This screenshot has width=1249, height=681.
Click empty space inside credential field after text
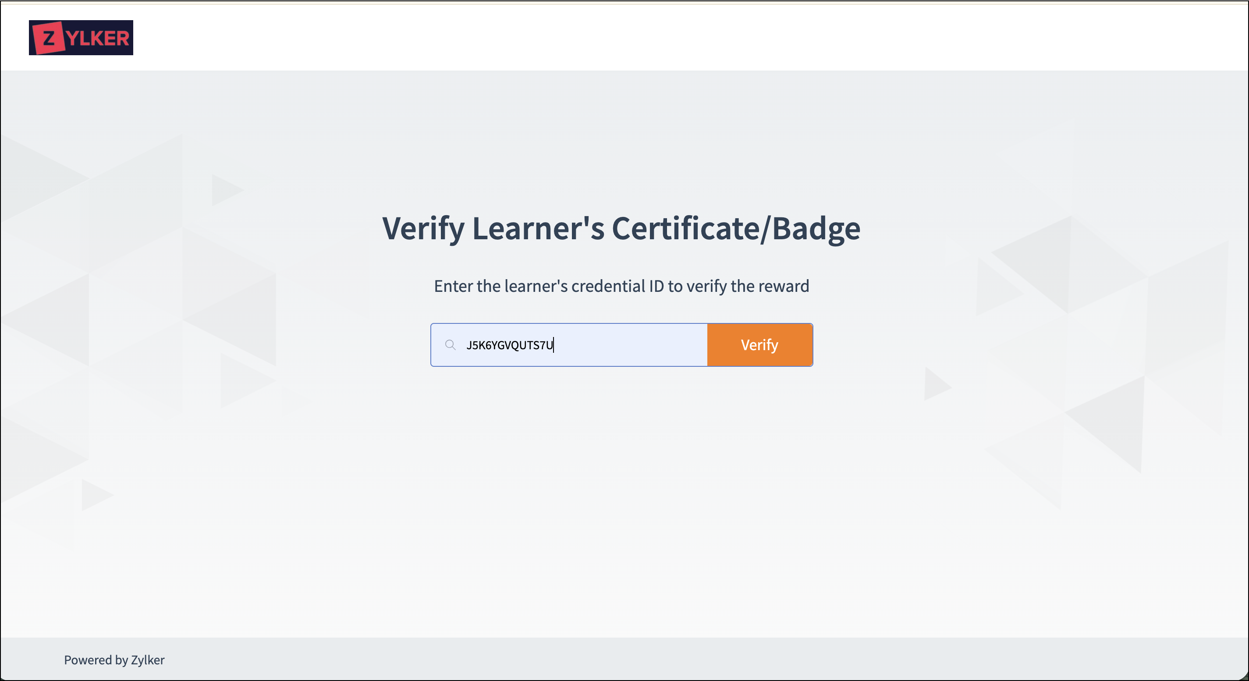[x=640, y=344]
